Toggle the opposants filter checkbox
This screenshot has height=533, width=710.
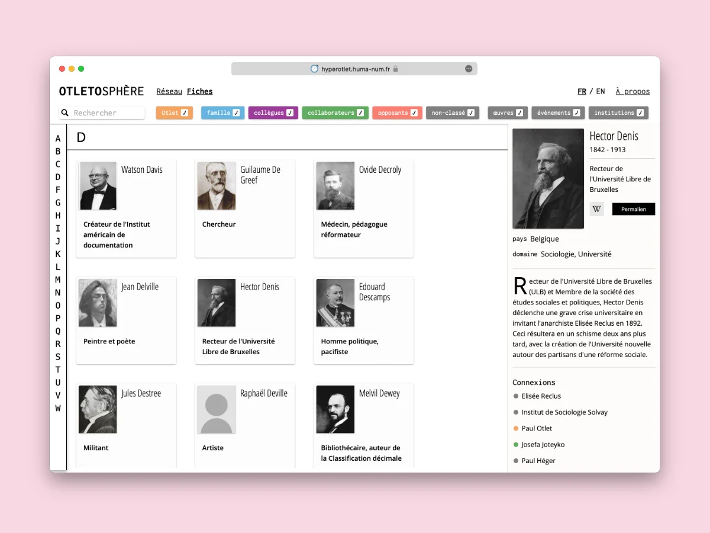414,113
